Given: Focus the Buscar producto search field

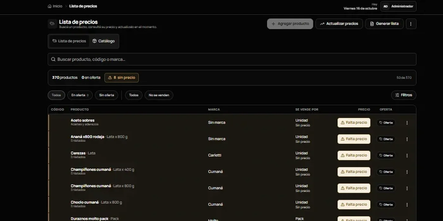Looking at the screenshot, I should click(232, 59).
